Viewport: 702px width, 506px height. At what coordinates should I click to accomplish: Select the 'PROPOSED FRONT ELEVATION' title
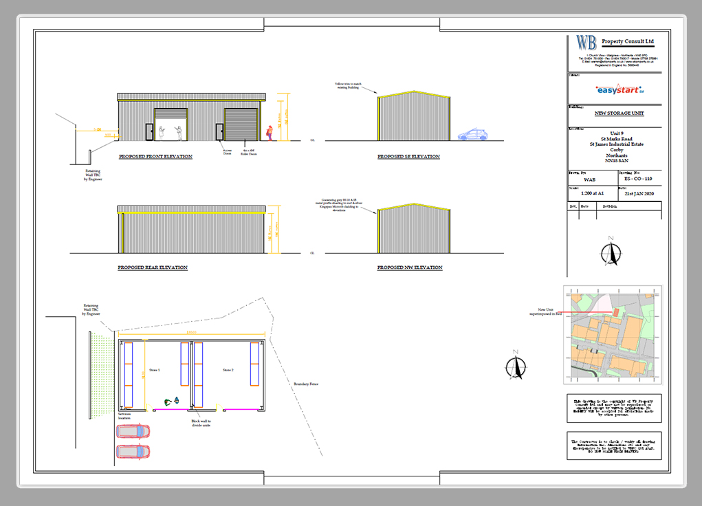point(155,156)
